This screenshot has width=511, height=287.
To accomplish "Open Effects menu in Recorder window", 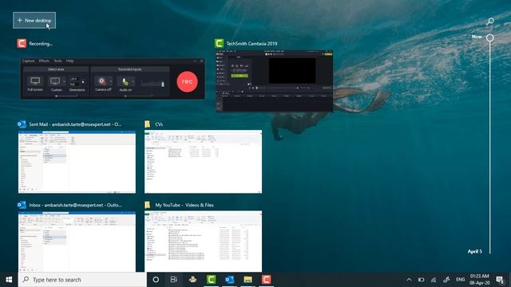I will (x=44, y=61).
